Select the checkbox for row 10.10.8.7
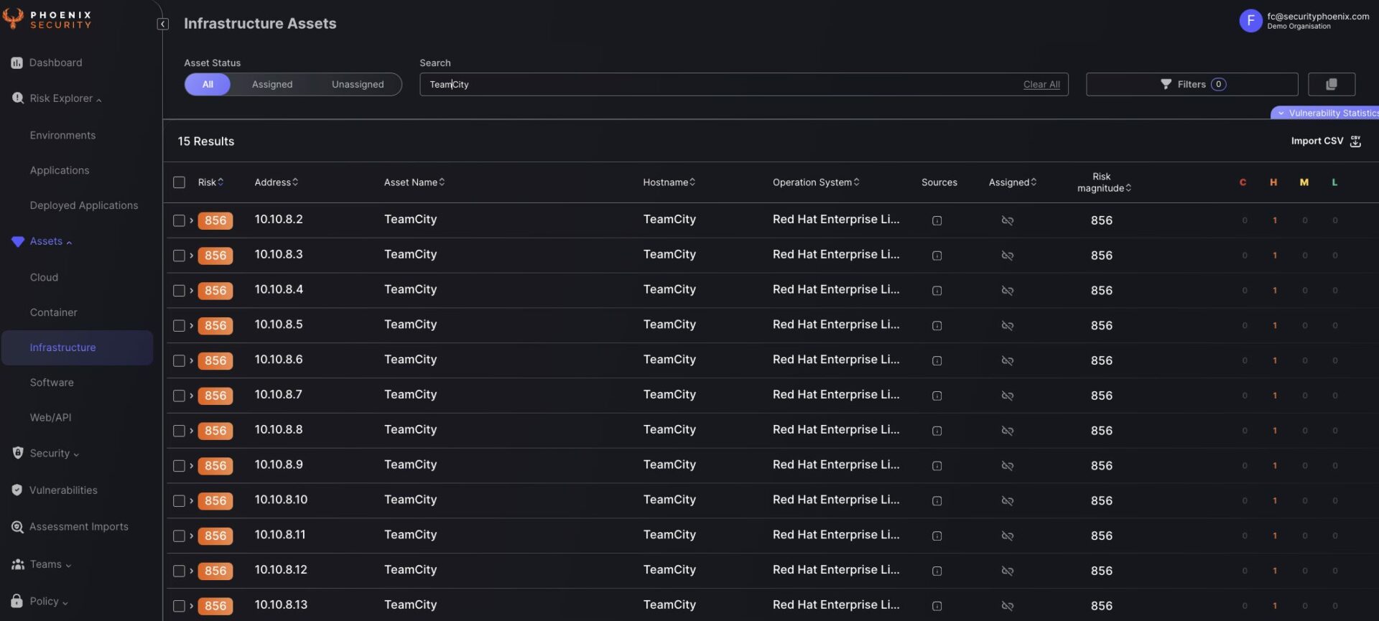This screenshot has height=621, width=1379. (x=179, y=396)
